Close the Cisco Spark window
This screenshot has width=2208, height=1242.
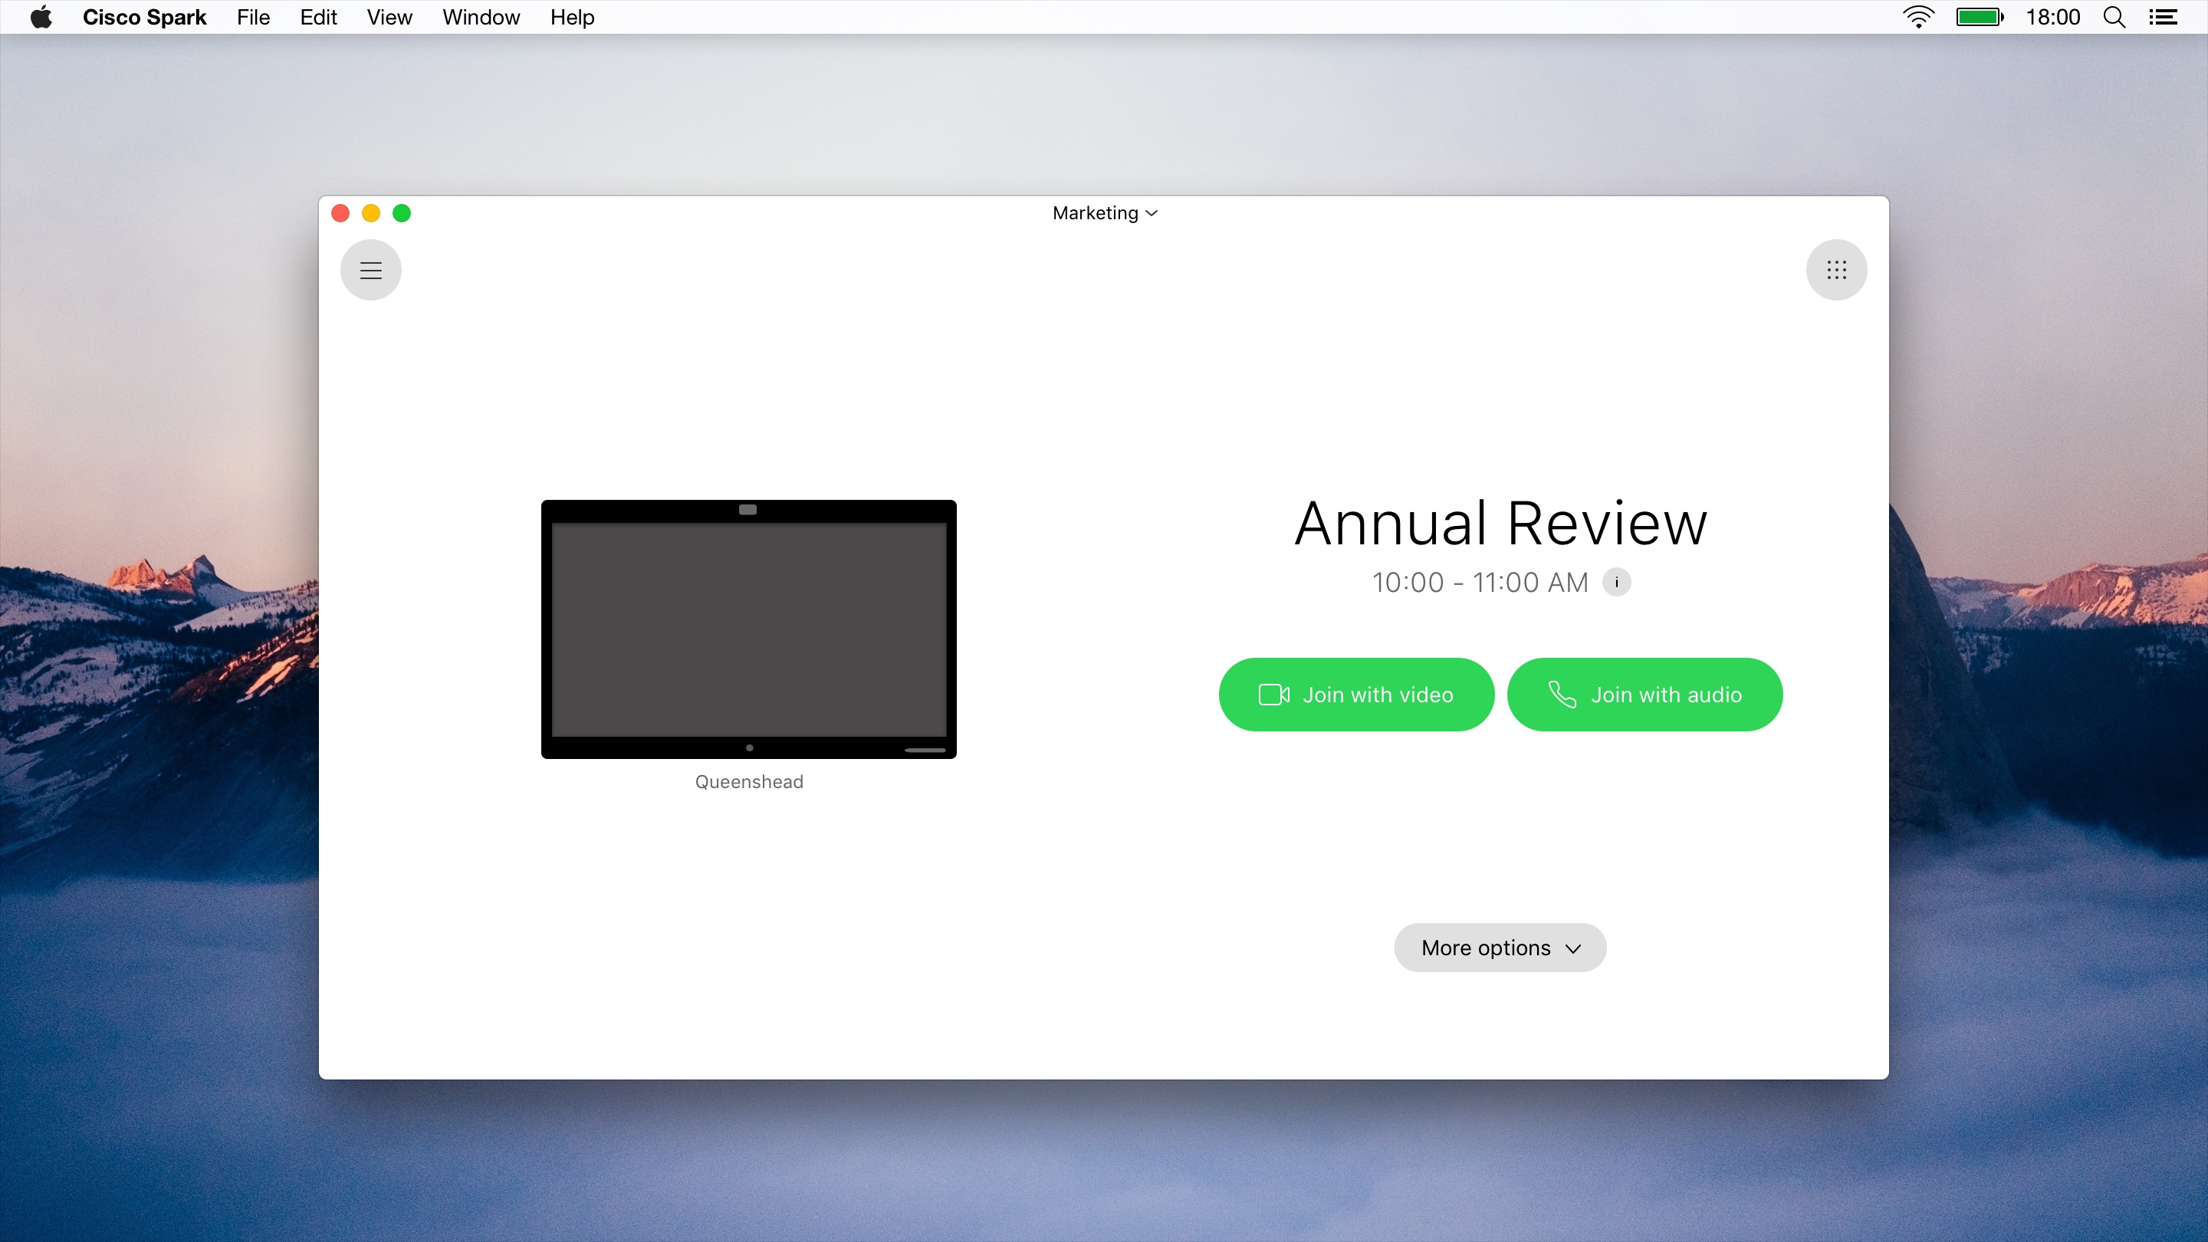click(x=340, y=212)
